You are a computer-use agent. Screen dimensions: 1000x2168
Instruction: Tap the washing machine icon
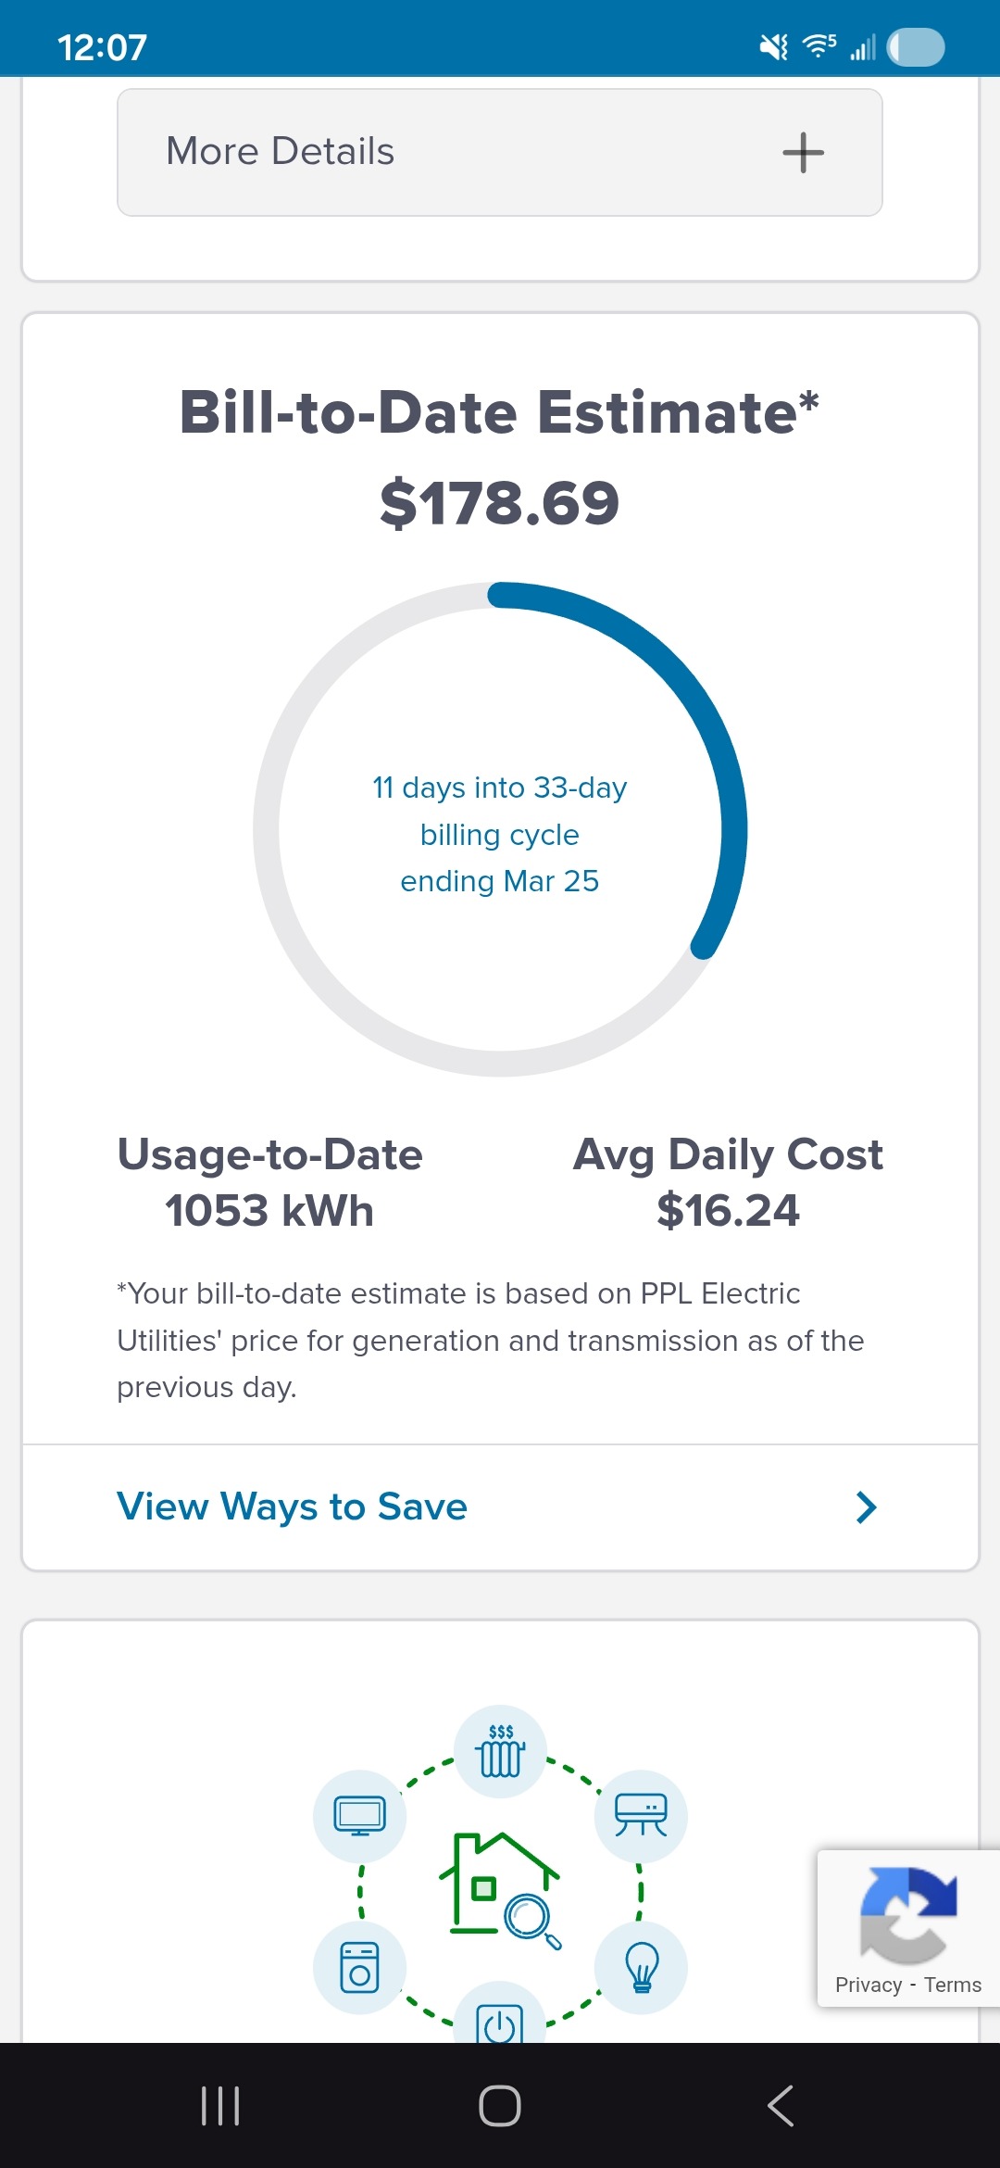360,1968
